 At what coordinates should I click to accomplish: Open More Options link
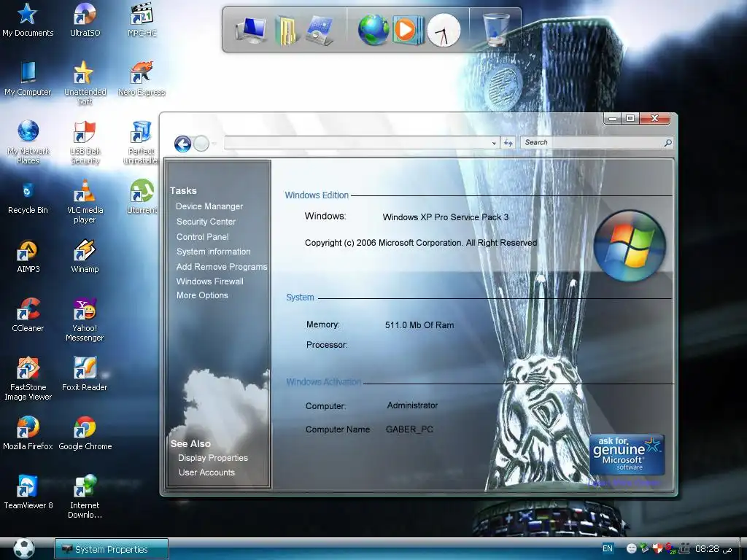(202, 295)
